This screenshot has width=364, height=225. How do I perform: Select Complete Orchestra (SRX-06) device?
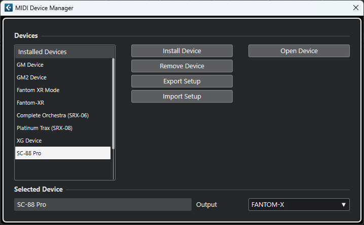[63, 115]
